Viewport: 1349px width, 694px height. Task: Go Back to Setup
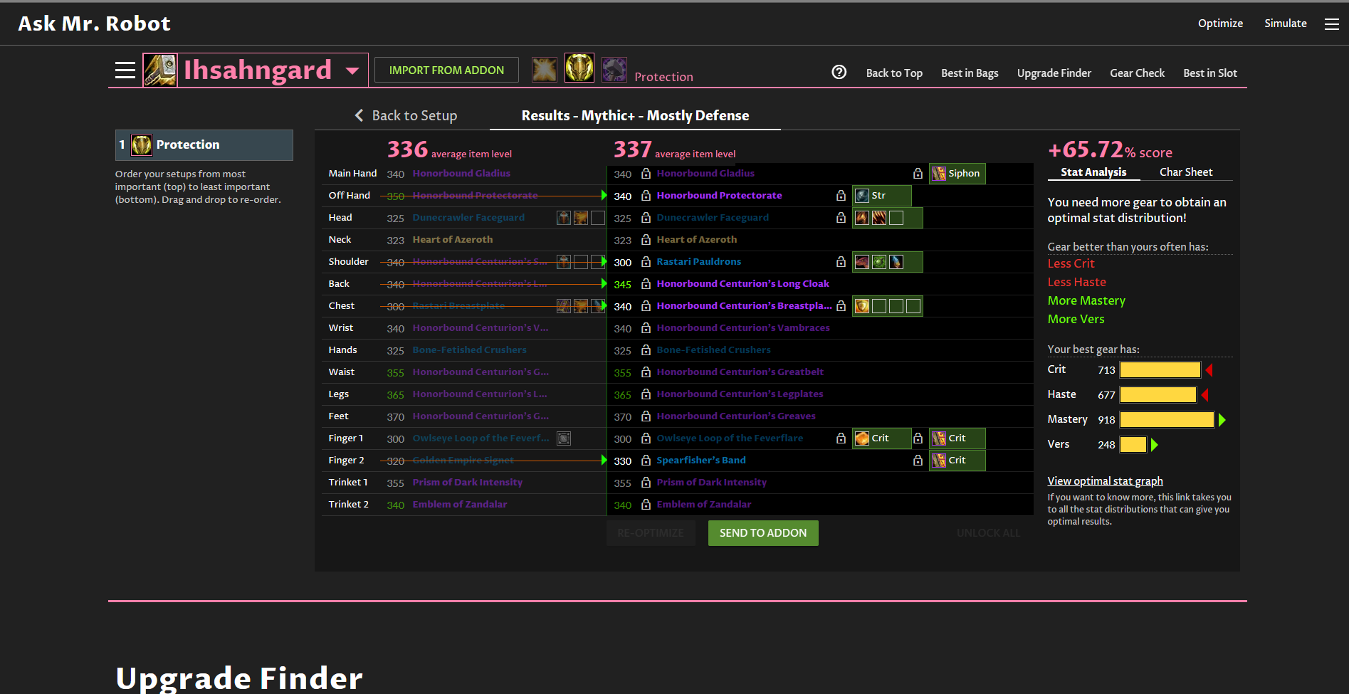coord(414,115)
